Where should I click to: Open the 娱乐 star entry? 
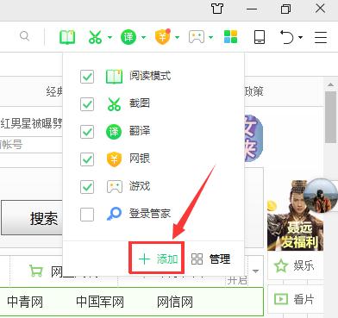(295, 265)
